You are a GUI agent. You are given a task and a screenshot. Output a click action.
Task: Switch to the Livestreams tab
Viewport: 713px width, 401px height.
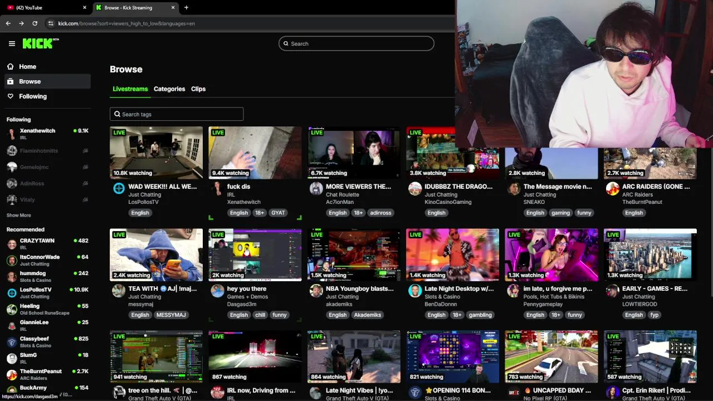pos(130,89)
